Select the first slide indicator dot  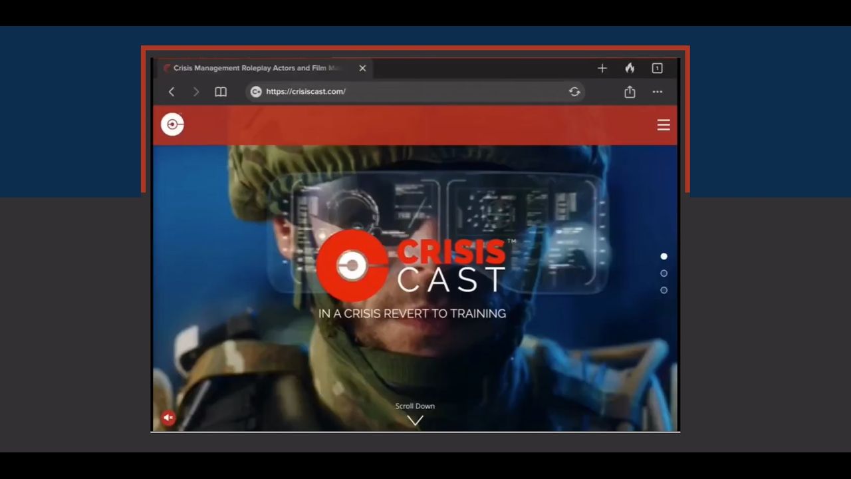coord(664,256)
